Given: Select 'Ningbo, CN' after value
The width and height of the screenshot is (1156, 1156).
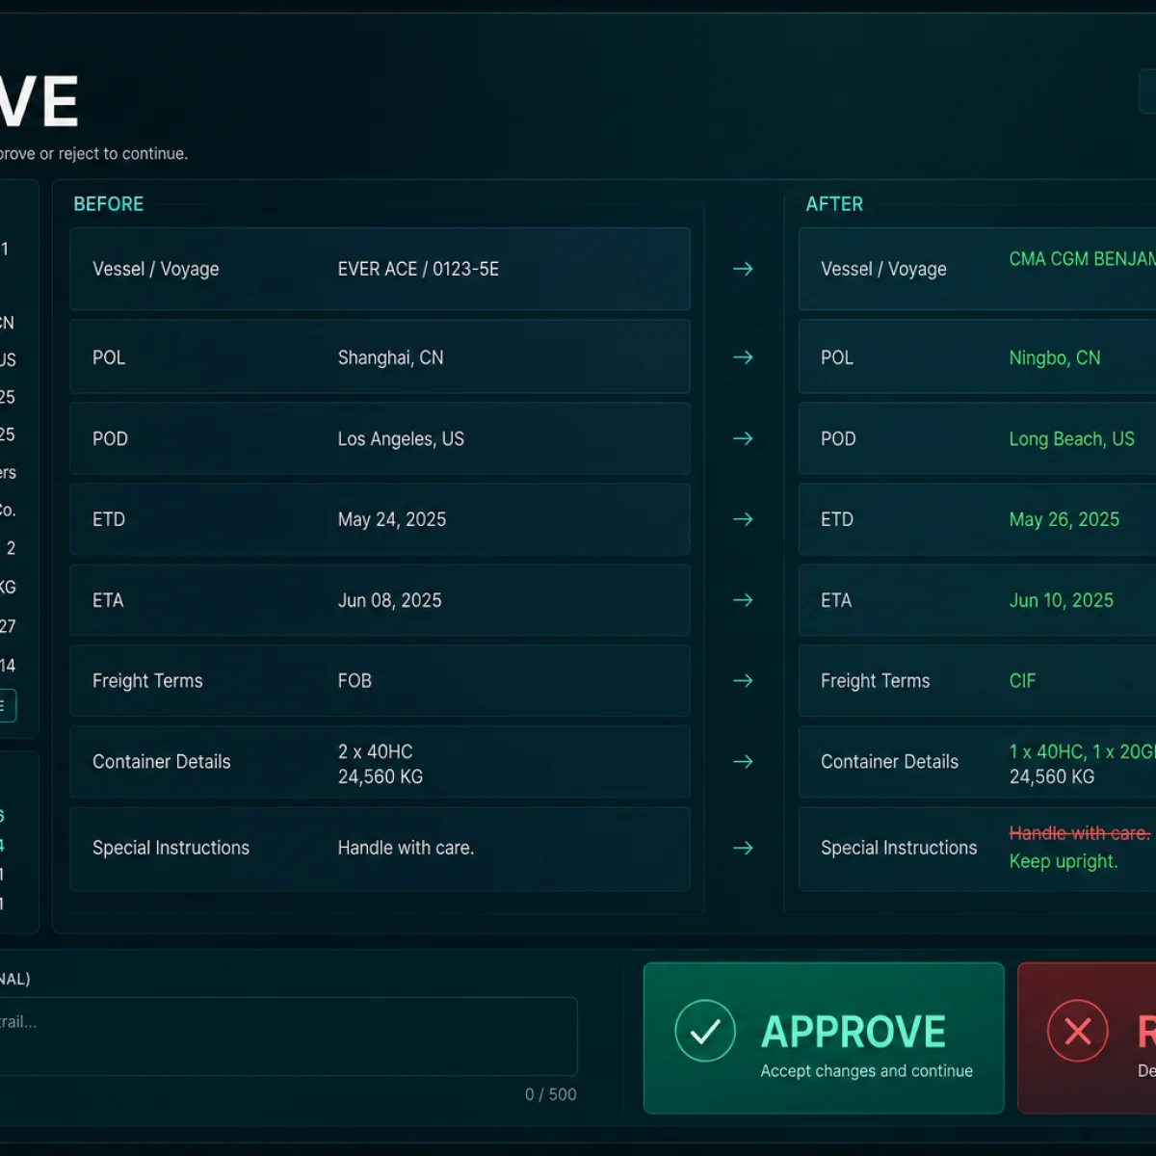Looking at the screenshot, I should click(x=1054, y=357).
